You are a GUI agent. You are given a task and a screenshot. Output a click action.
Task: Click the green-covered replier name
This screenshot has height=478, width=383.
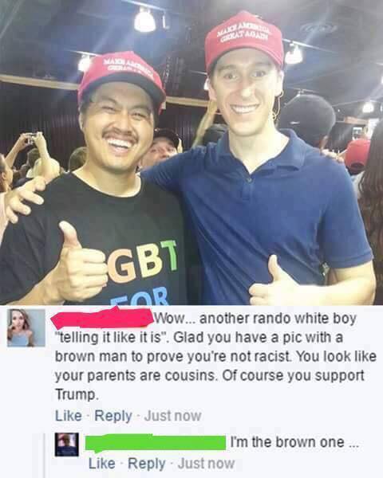click(x=155, y=443)
